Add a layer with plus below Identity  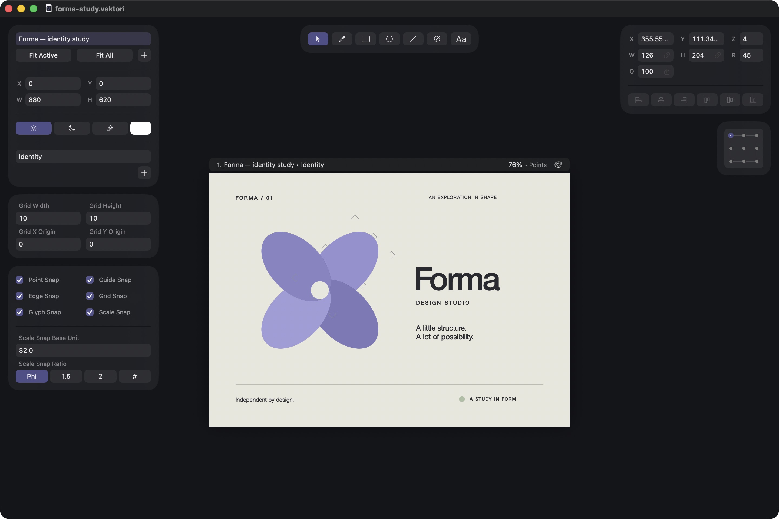click(144, 173)
